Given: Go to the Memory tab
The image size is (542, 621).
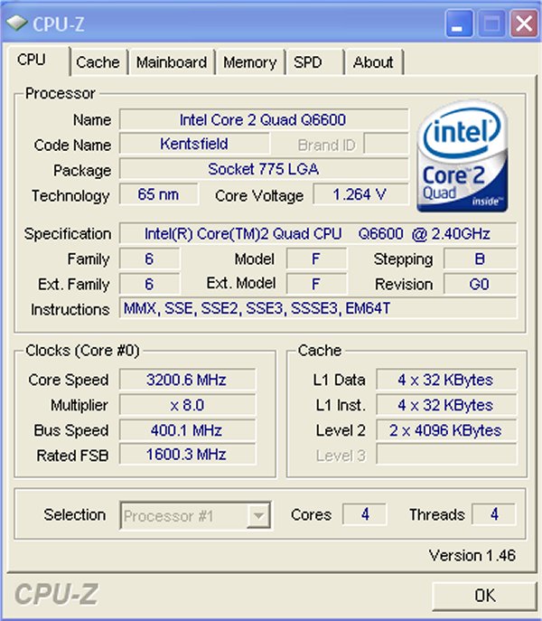Looking at the screenshot, I should [250, 62].
